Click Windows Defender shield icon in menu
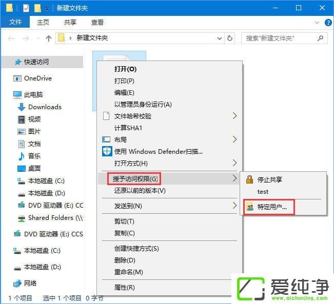 click(x=107, y=151)
